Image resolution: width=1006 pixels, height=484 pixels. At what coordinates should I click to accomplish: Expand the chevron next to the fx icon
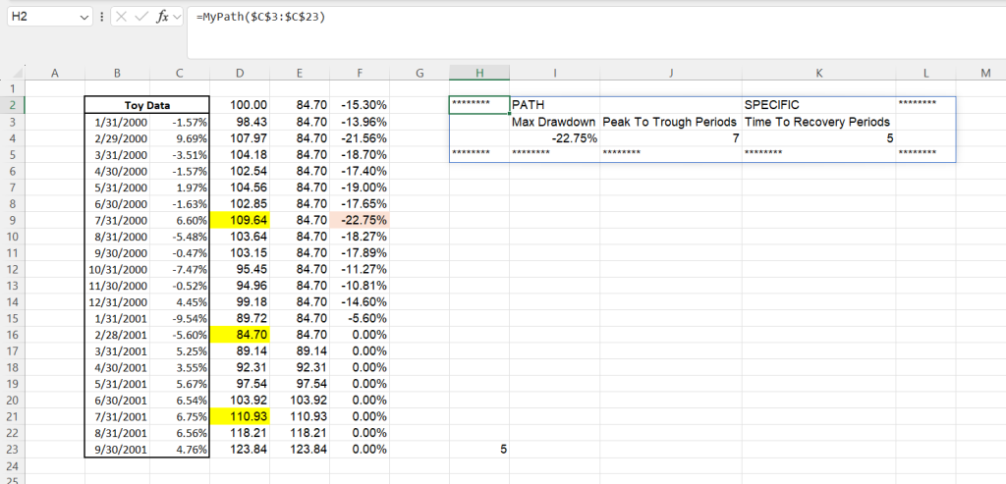(x=178, y=18)
